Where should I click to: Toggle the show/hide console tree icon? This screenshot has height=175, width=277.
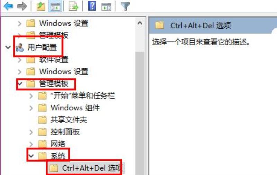pyautogui.click(x=55, y=6)
